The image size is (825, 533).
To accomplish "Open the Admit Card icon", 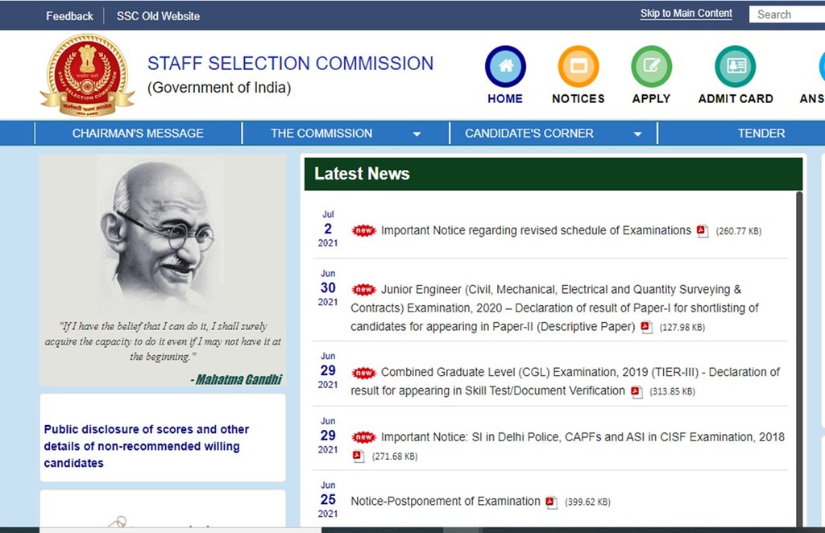I will pyautogui.click(x=735, y=67).
